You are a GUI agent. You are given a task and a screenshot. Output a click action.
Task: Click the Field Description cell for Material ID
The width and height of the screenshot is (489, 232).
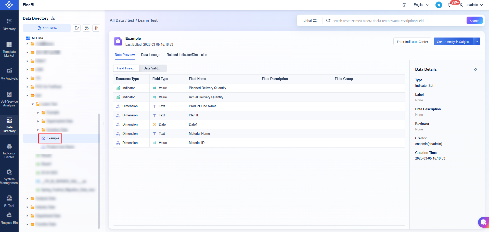click(x=295, y=143)
